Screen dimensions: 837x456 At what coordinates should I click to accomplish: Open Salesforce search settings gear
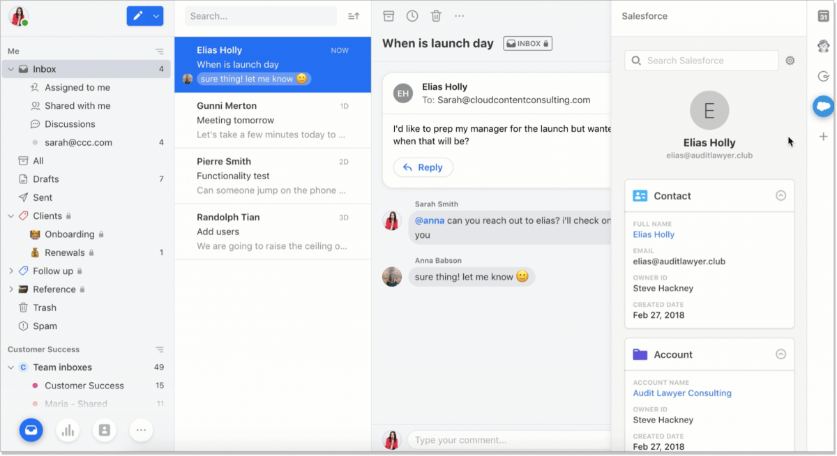click(x=790, y=60)
